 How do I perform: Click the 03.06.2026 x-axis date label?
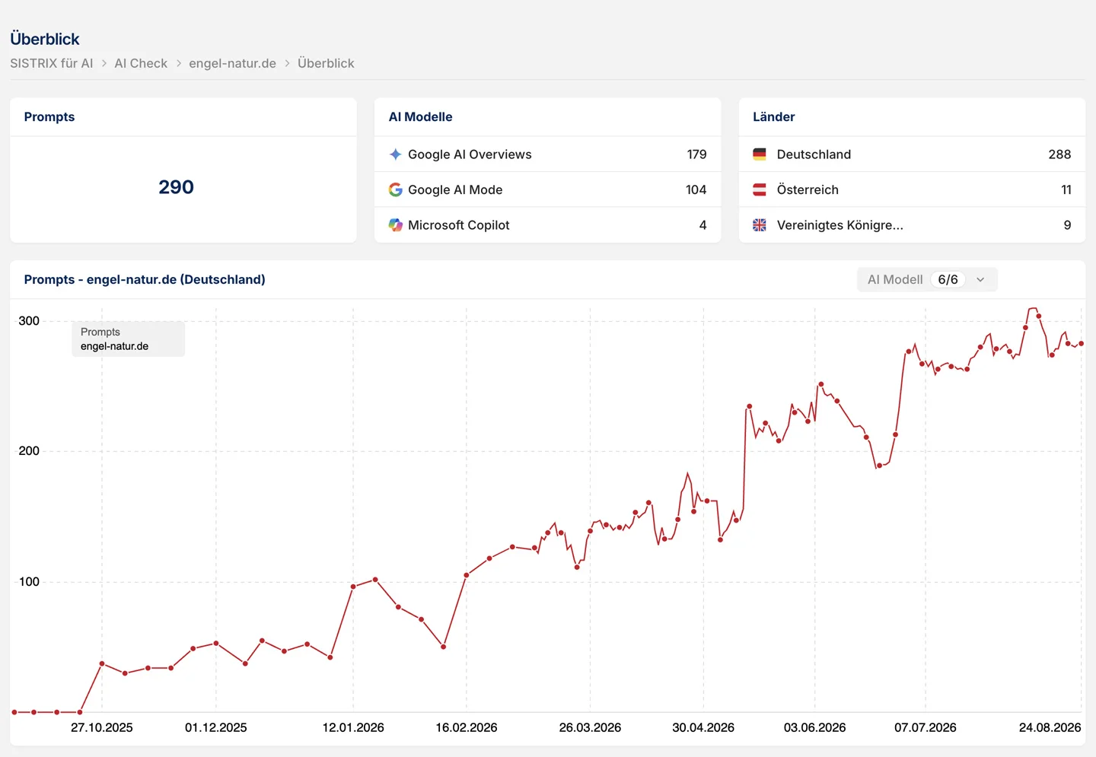coord(815,727)
